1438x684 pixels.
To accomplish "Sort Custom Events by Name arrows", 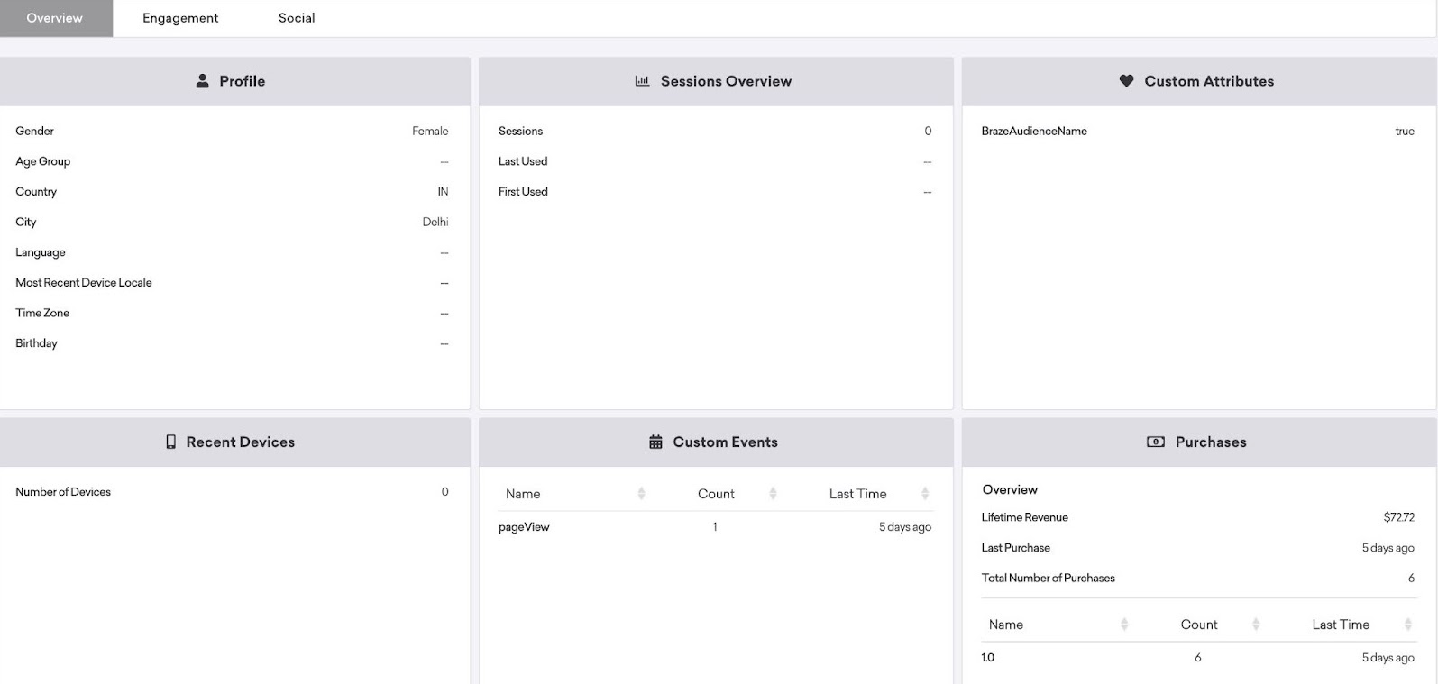I will click(x=641, y=493).
